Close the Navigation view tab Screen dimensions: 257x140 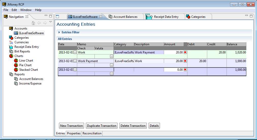point(27,17)
